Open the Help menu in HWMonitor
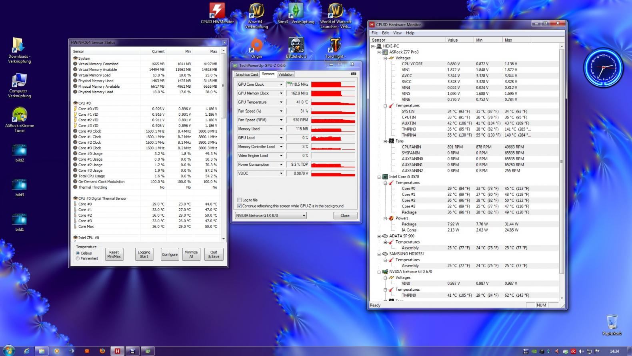Screen dimensions: 632x356 tap(410, 33)
